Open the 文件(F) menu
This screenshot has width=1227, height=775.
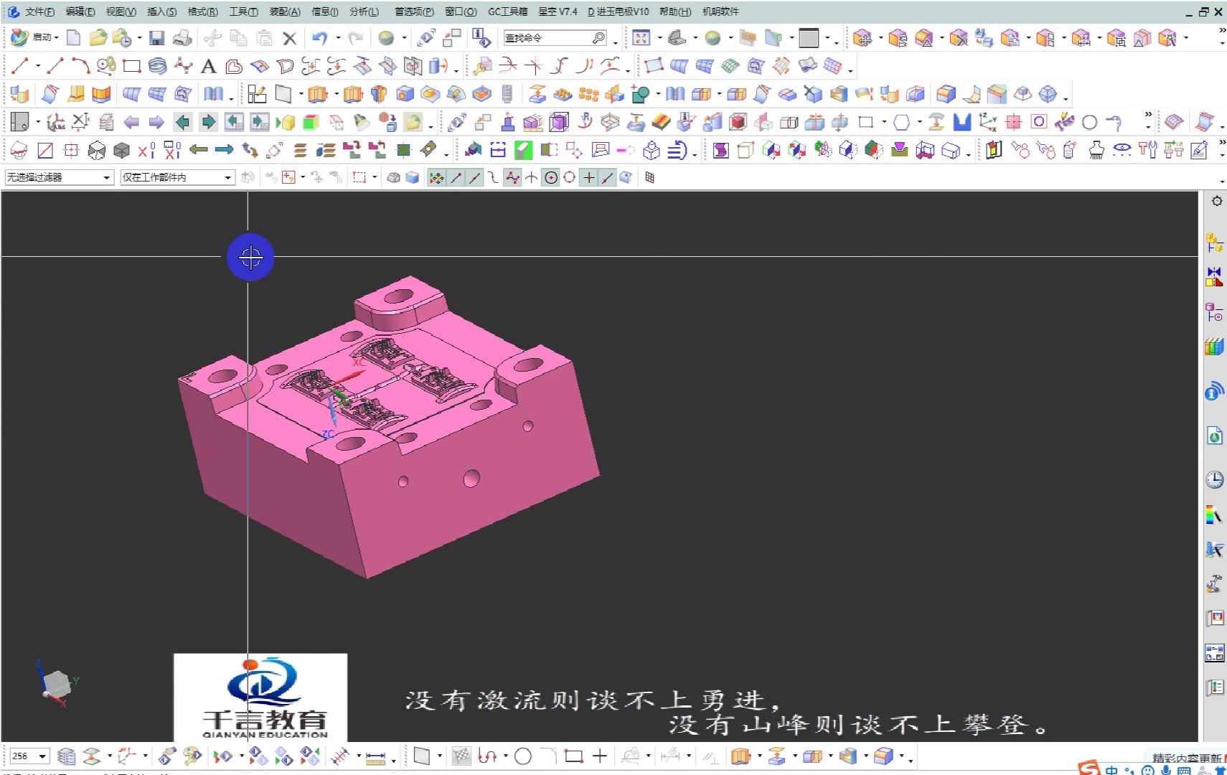[39, 11]
